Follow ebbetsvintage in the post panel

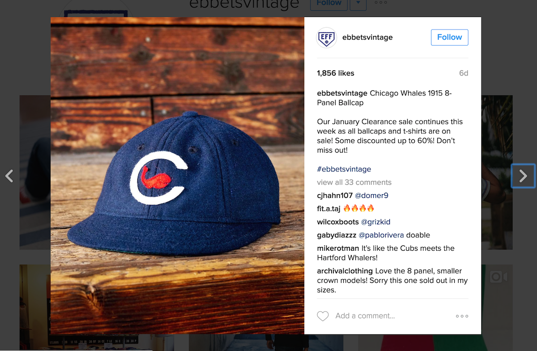449,38
